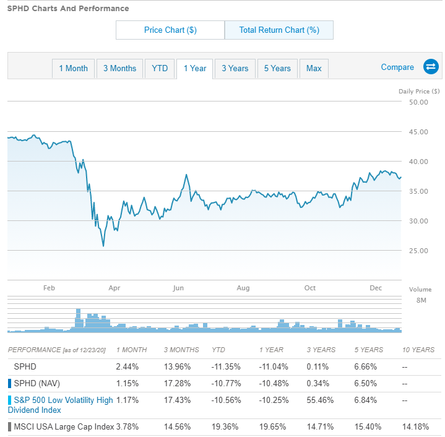Click index 1 month value 1.17%
The image size is (445, 437).
127,400
